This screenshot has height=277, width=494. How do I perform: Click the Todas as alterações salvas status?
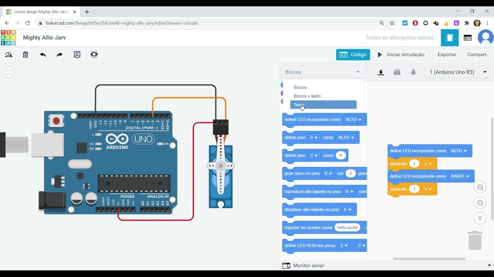[399, 38]
